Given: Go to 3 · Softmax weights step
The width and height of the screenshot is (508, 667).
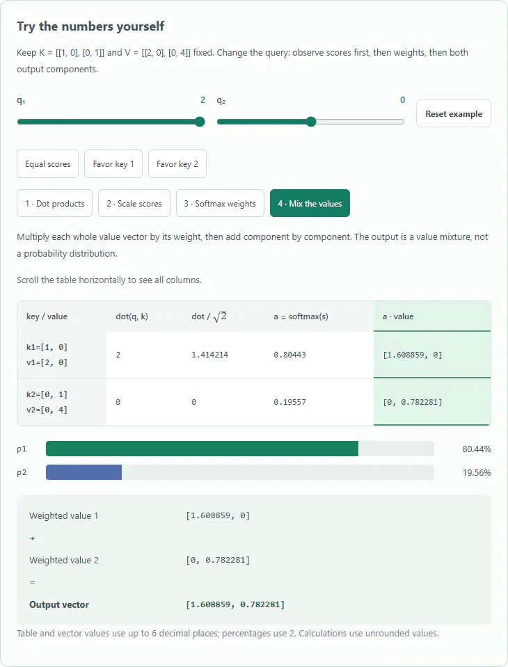Looking at the screenshot, I should pyautogui.click(x=220, y=203).
